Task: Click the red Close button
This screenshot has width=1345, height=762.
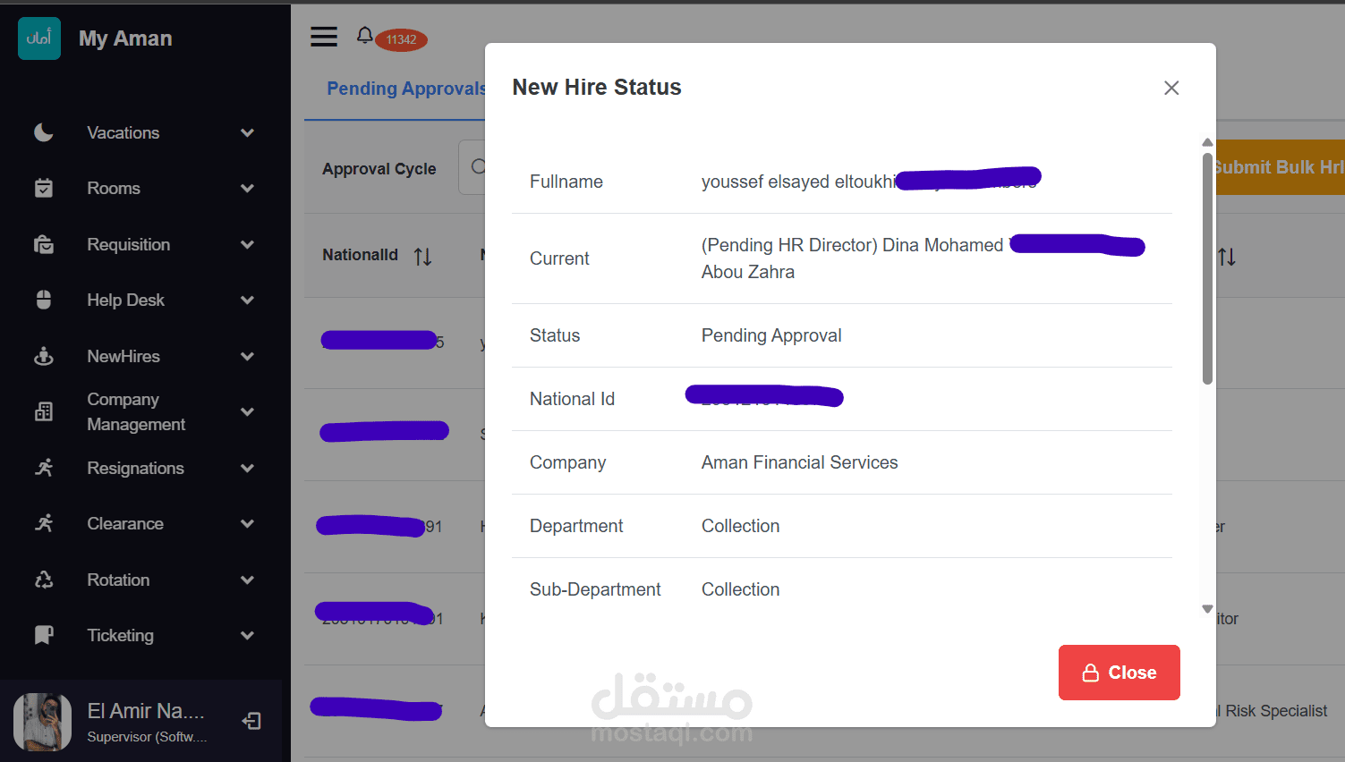Action: coord(1119,673)
